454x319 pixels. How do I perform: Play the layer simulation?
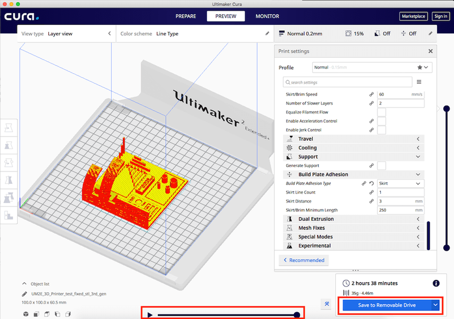coord(150,314)
